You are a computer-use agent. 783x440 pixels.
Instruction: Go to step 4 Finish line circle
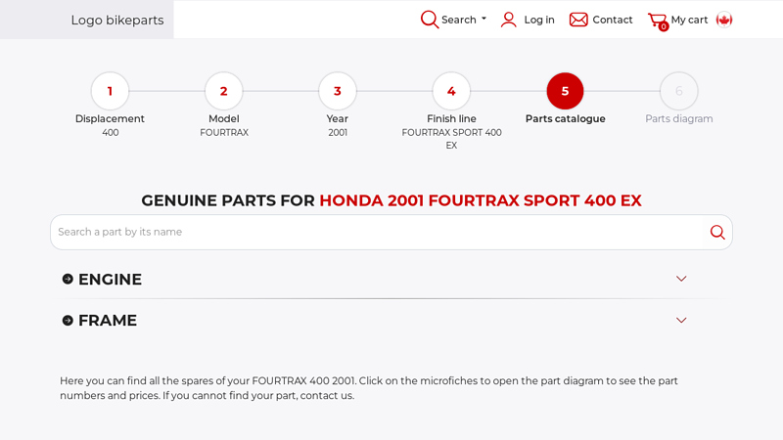451,91
